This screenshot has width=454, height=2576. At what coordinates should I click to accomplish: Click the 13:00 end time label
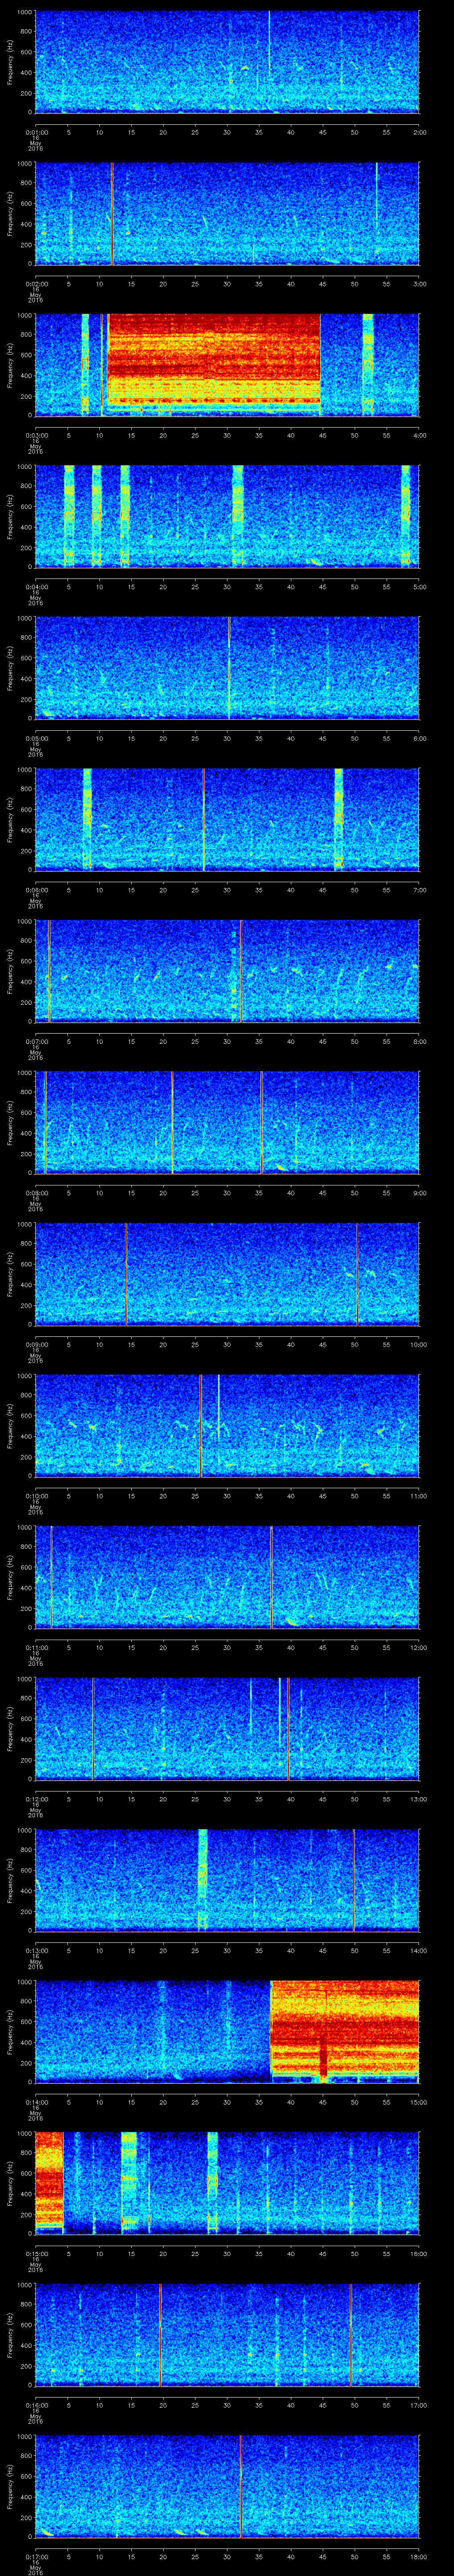pos(418,1799)
